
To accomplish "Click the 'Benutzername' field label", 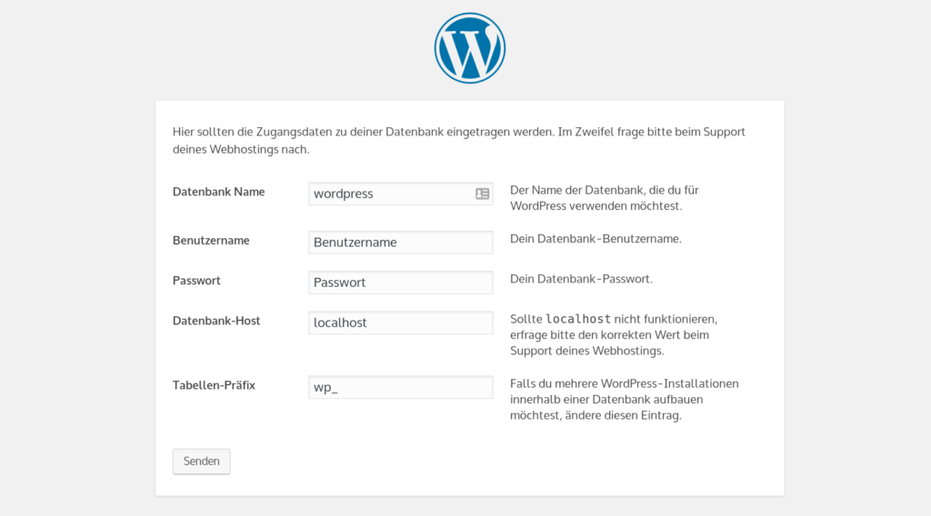I will pyautogui.click(x=211, y=240).
